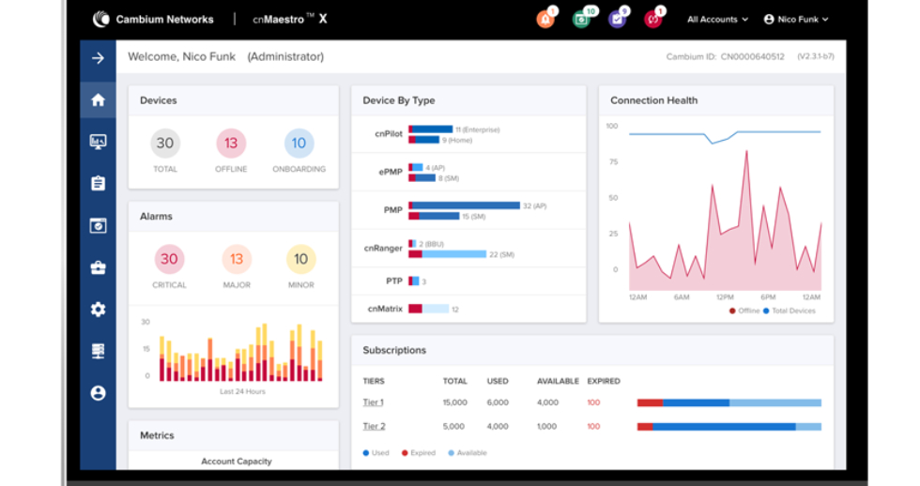Image resolution: width=920 pixels, height=486 pixels.
Task: Toggle the Total Devices legend in Connection Health
Action: [x=790, y=311]
